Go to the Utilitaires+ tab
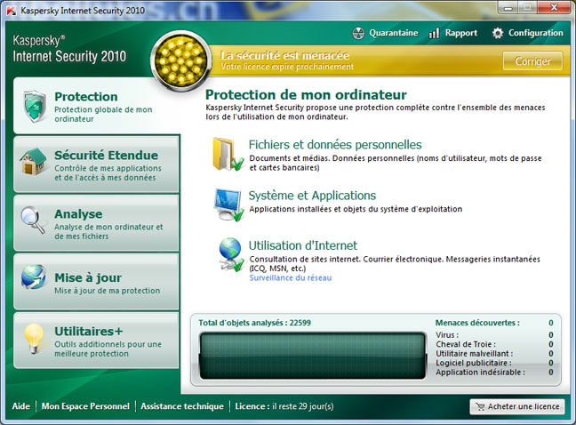576x425 pixels. click(x=96, y=341)
